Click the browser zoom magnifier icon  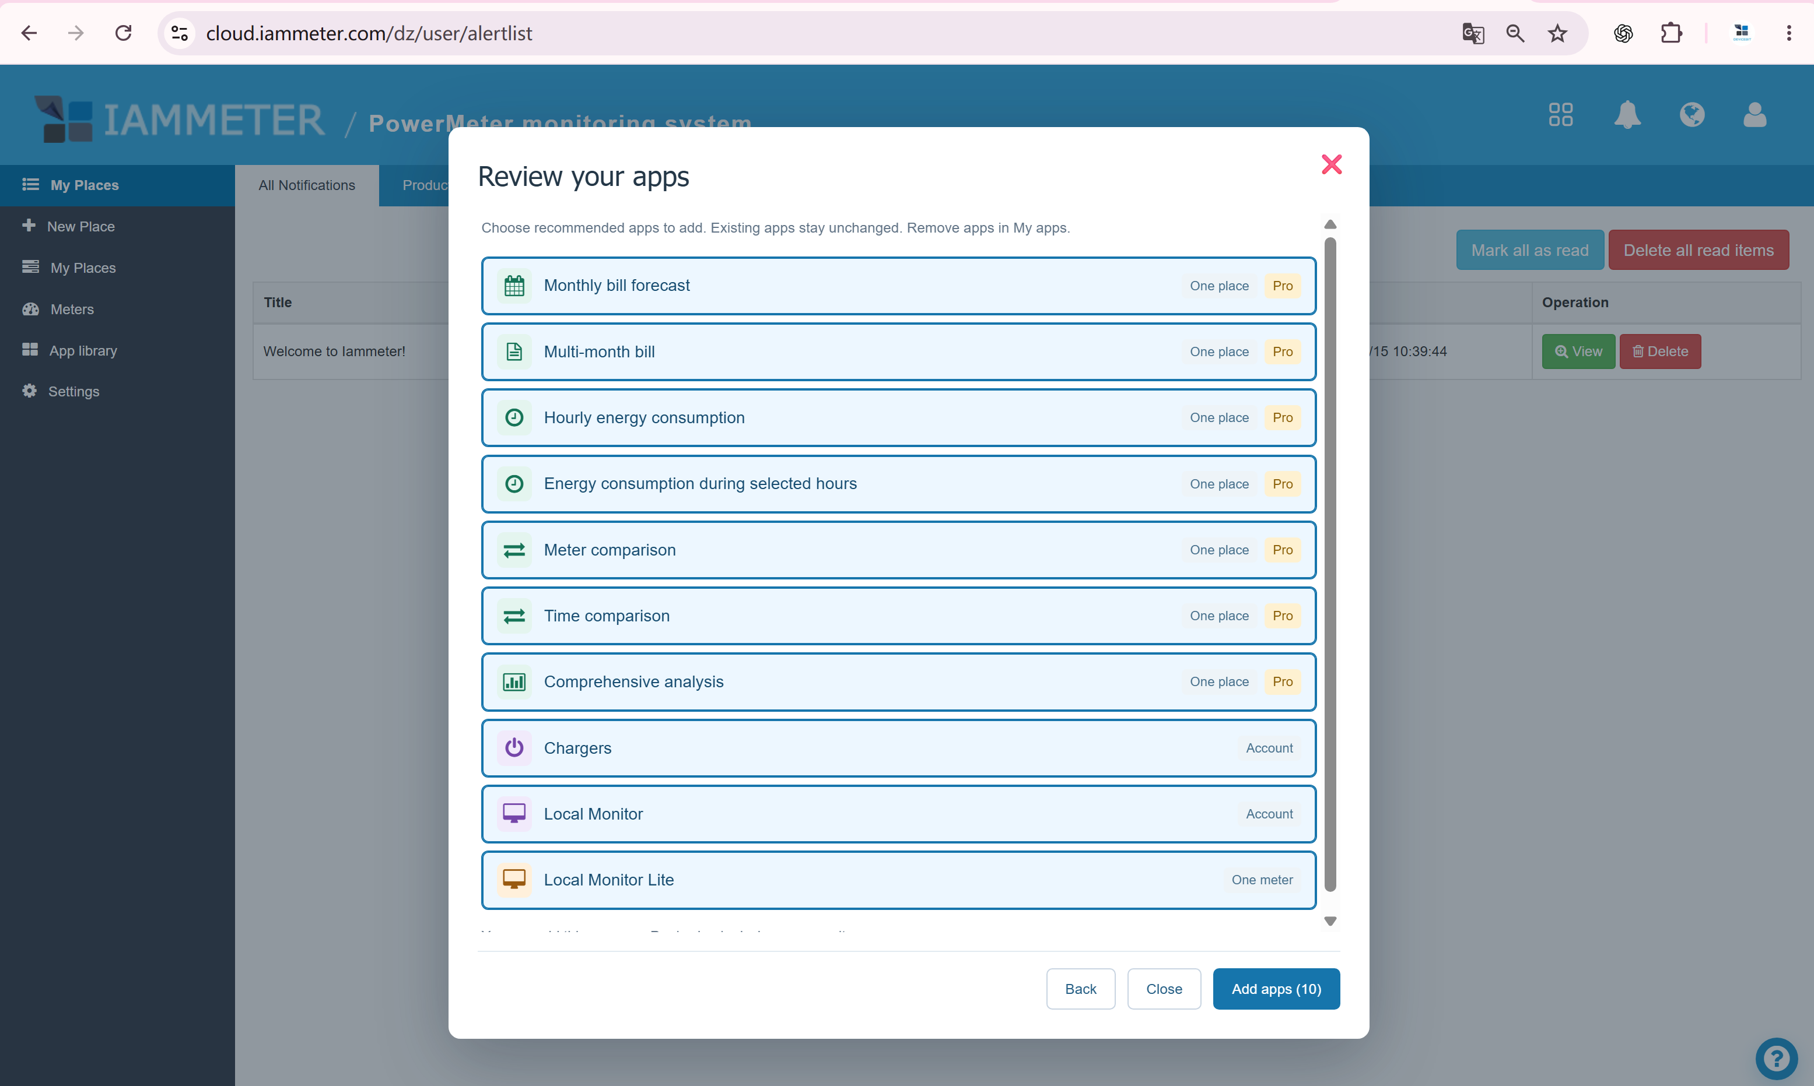coord(1515,33)
